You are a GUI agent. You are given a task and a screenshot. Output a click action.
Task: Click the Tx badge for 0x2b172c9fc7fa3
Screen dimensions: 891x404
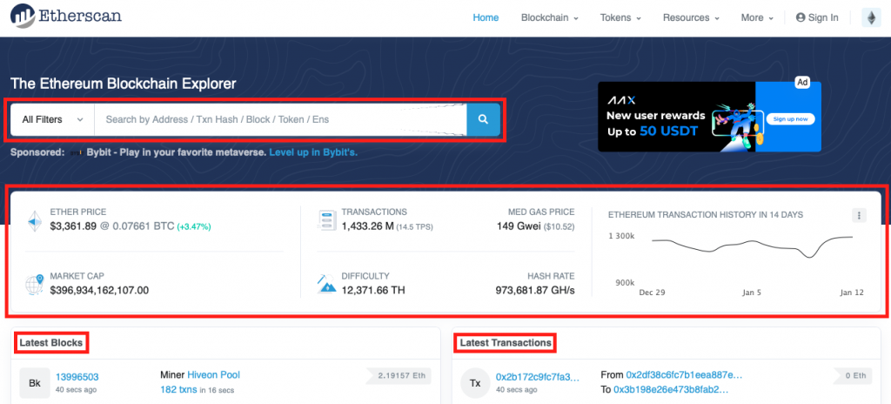tap(475, 383)
